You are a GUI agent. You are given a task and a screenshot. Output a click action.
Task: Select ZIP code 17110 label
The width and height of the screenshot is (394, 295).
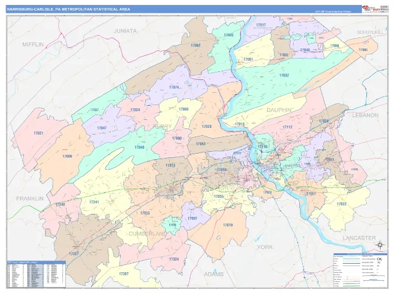click(262, 147)
